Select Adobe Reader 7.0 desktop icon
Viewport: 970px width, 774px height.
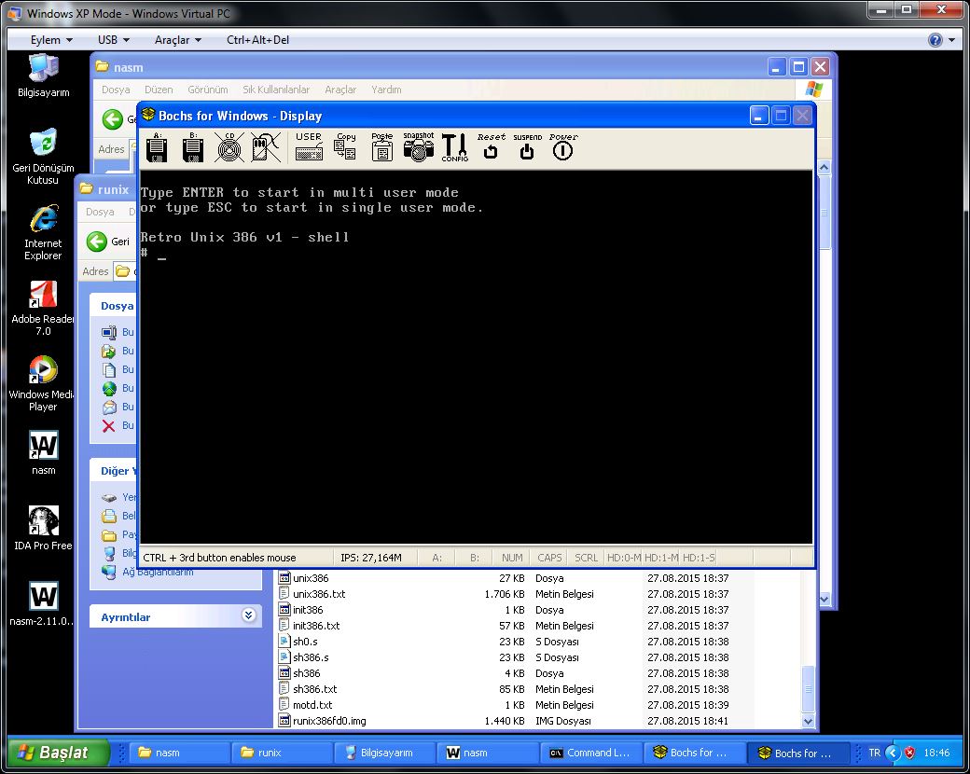click(43, 308)
